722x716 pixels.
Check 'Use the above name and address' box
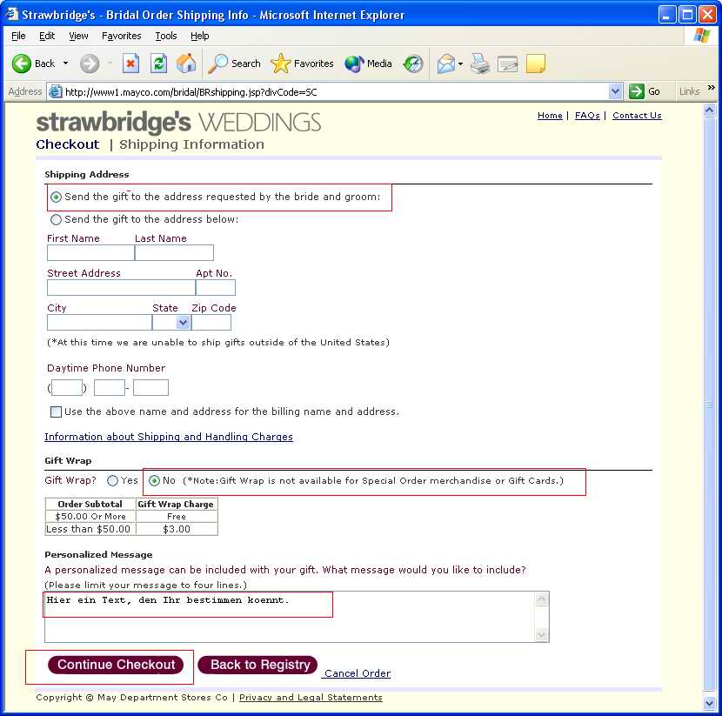(x=56, y=412)
